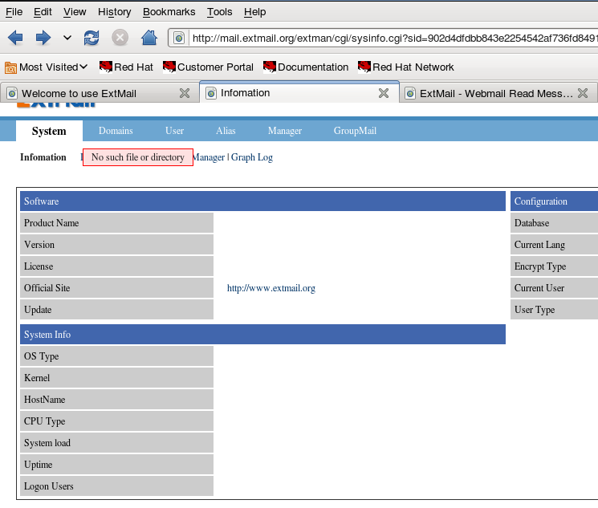Image resolution: width=598 pixels, height=508 pixels.
Task: Click the Logon Users row label
Action: [116, 486]
